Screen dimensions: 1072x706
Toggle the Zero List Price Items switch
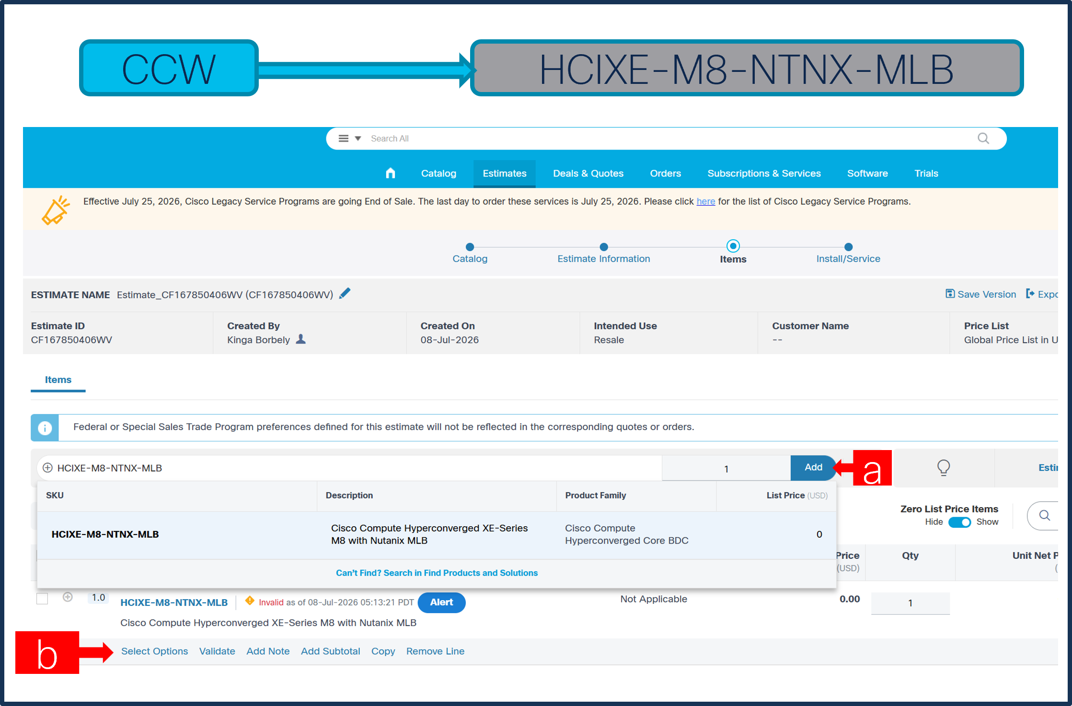click(959, 522)
